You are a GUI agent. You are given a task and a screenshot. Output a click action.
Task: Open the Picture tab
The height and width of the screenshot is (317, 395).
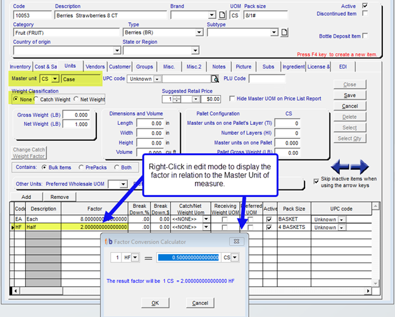pos(242,66)
